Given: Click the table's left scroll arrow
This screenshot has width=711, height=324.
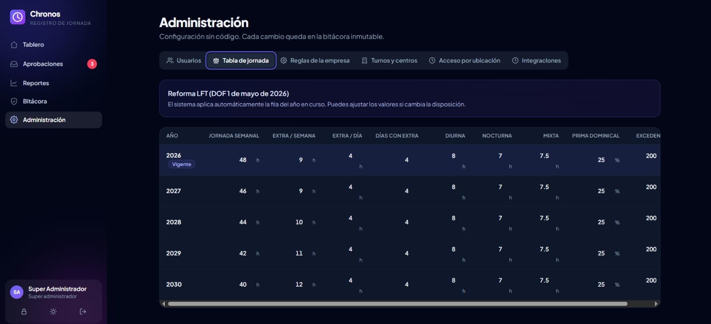Looking at the screenshot, I should 164,304.
